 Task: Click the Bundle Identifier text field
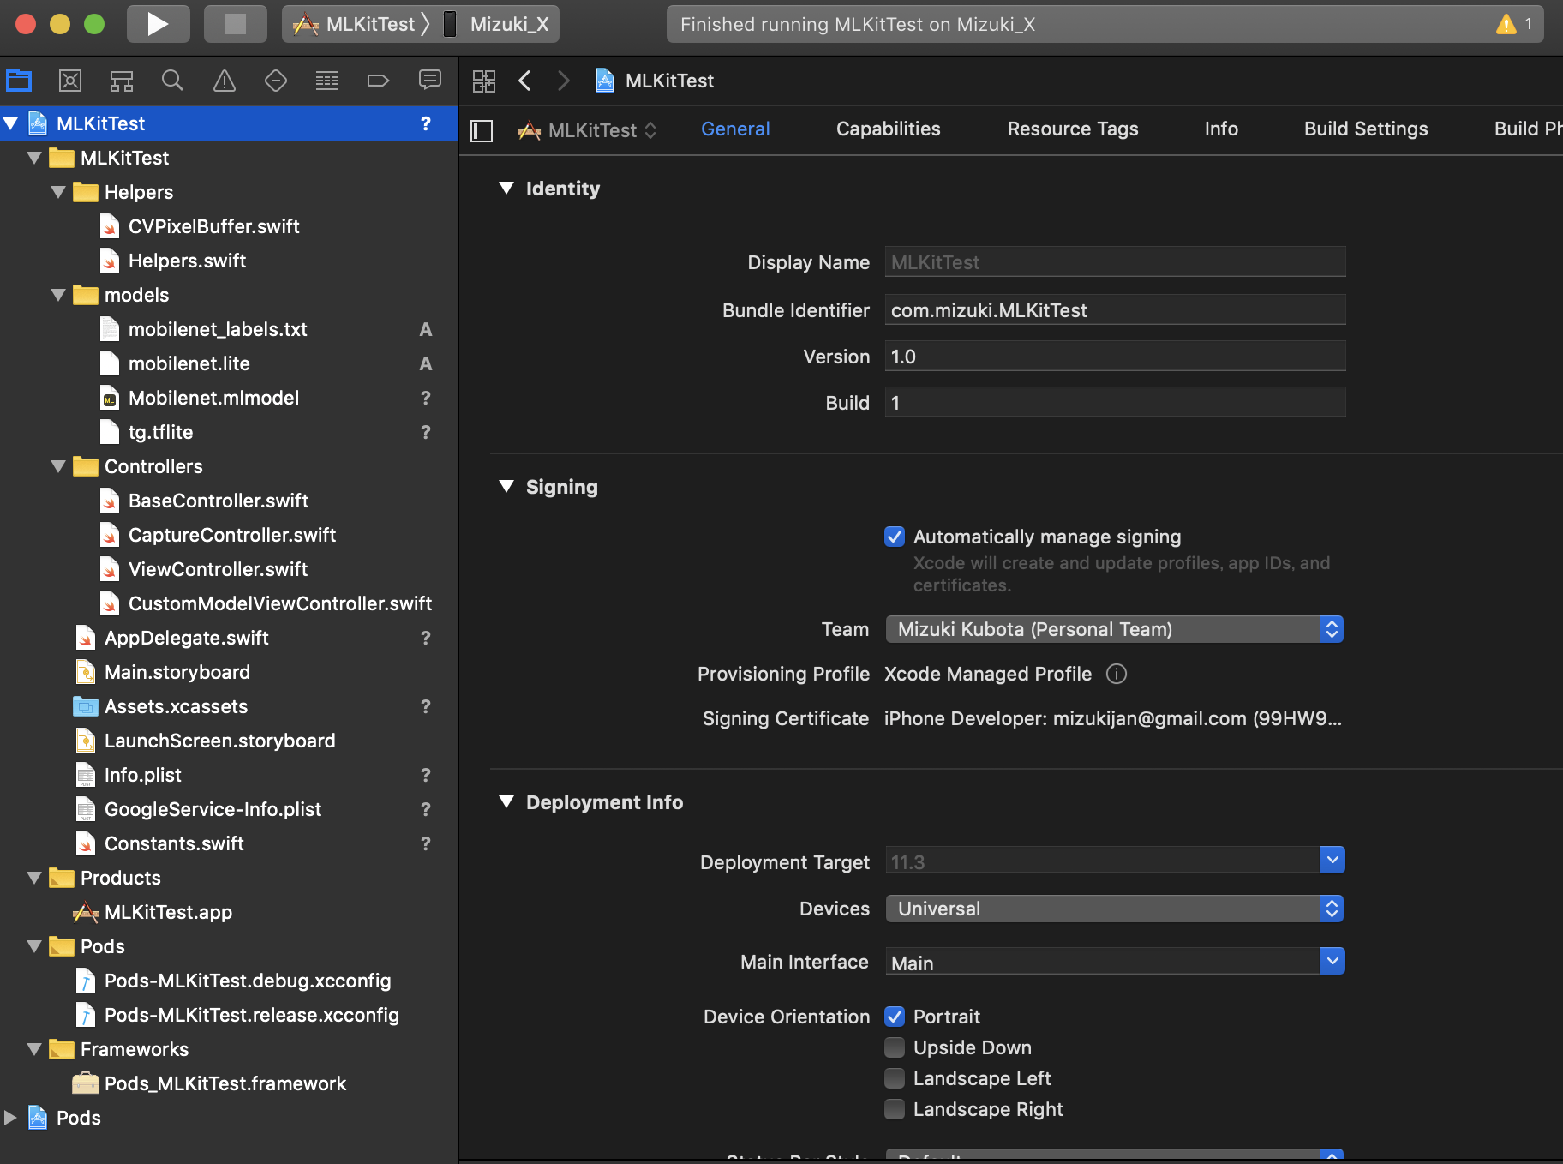coord(1114,310)
